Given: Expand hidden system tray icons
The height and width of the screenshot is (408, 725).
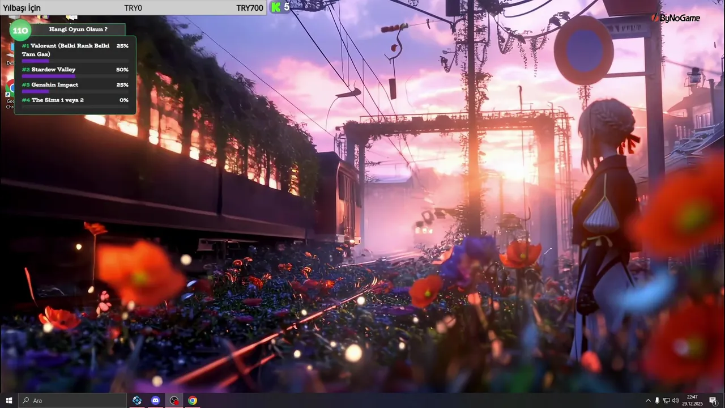Looking at the screenshot, I should tap(648, 401).
